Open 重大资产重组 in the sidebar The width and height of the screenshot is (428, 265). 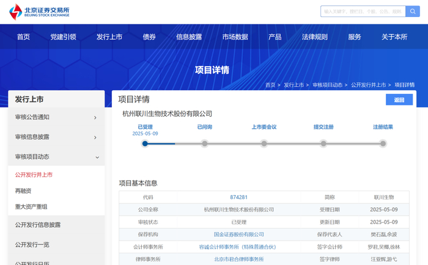coord(31,206)
